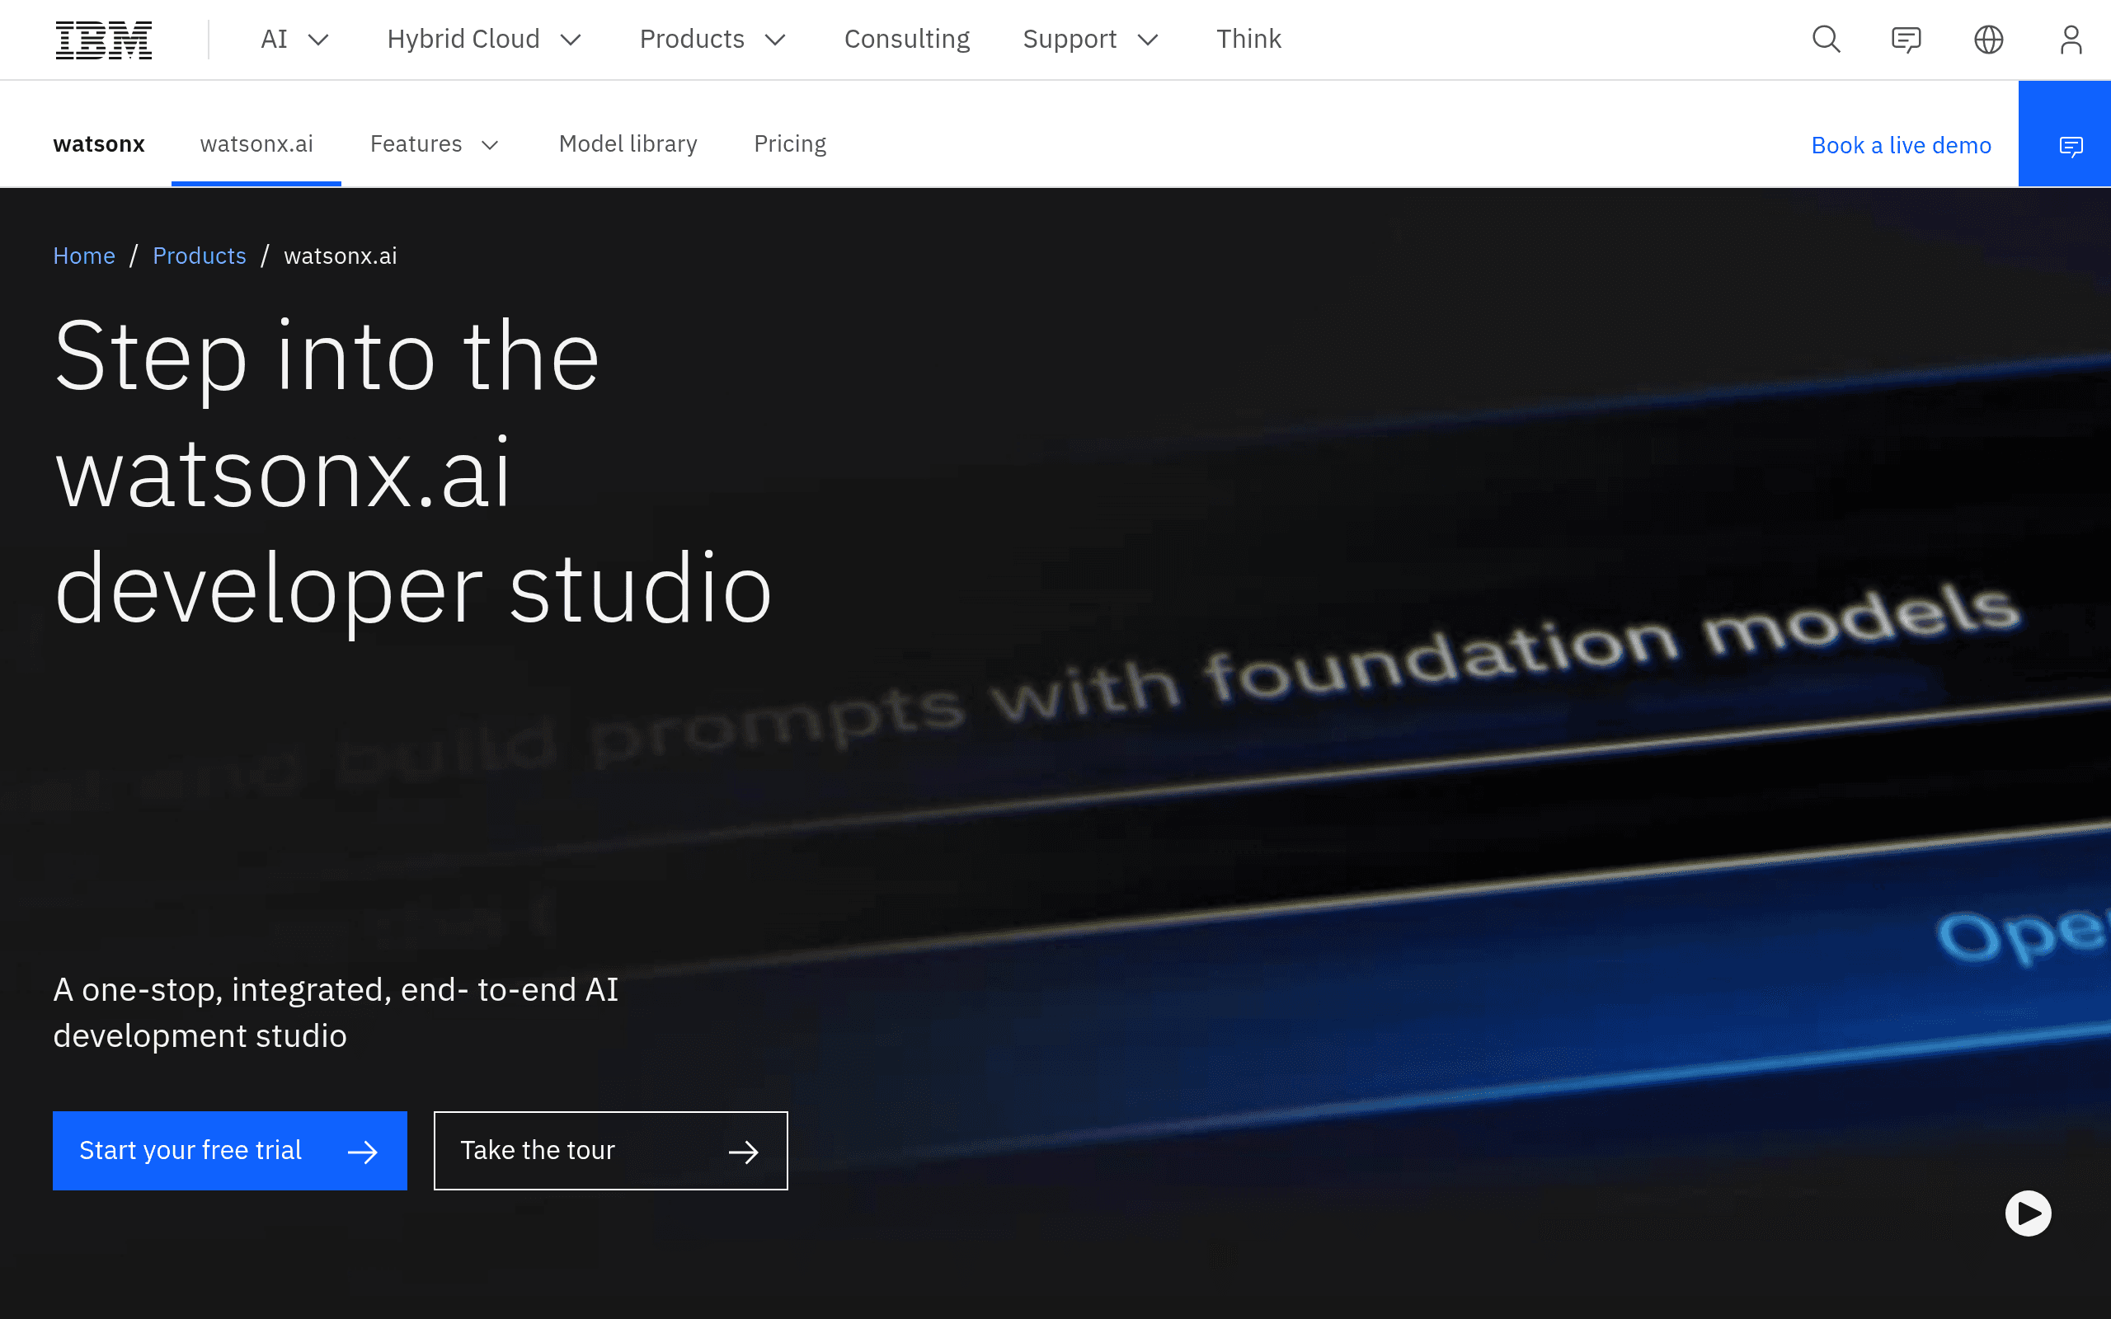Click the watsonx.ai breadcrumb text
The height and width of the screenshot is (1319, 2111).
[341, 256]
